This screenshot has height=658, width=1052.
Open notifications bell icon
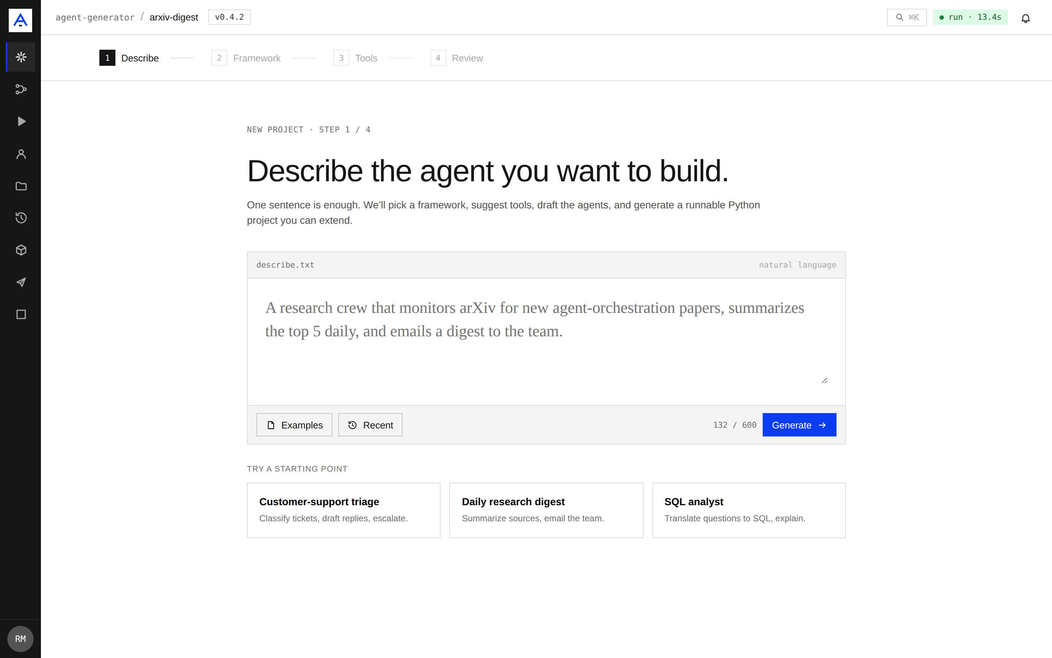1025,18
